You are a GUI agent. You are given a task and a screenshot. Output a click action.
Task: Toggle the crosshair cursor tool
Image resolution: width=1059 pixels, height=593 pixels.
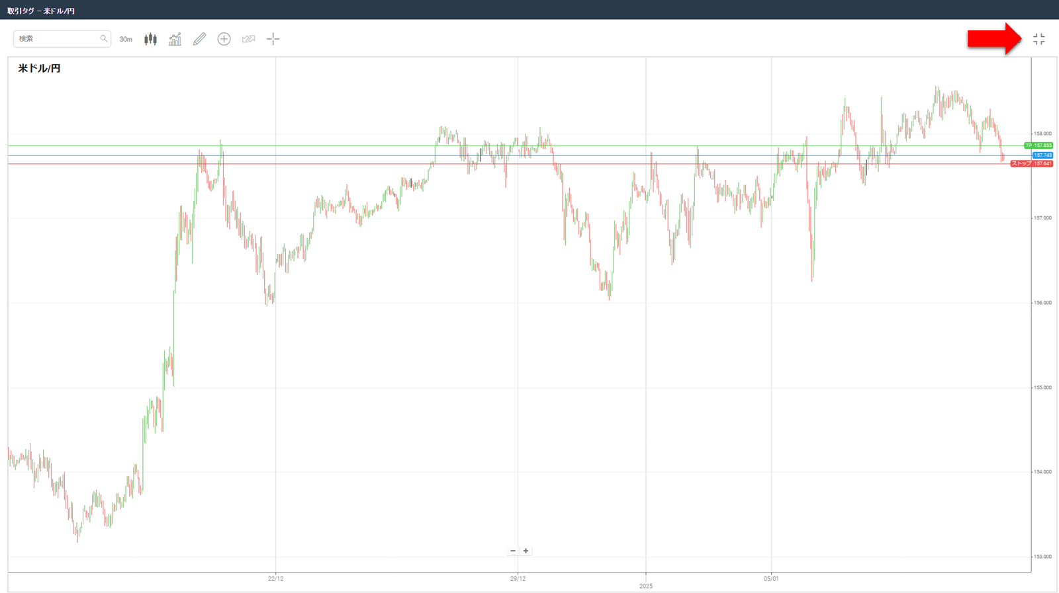point(273,39)
